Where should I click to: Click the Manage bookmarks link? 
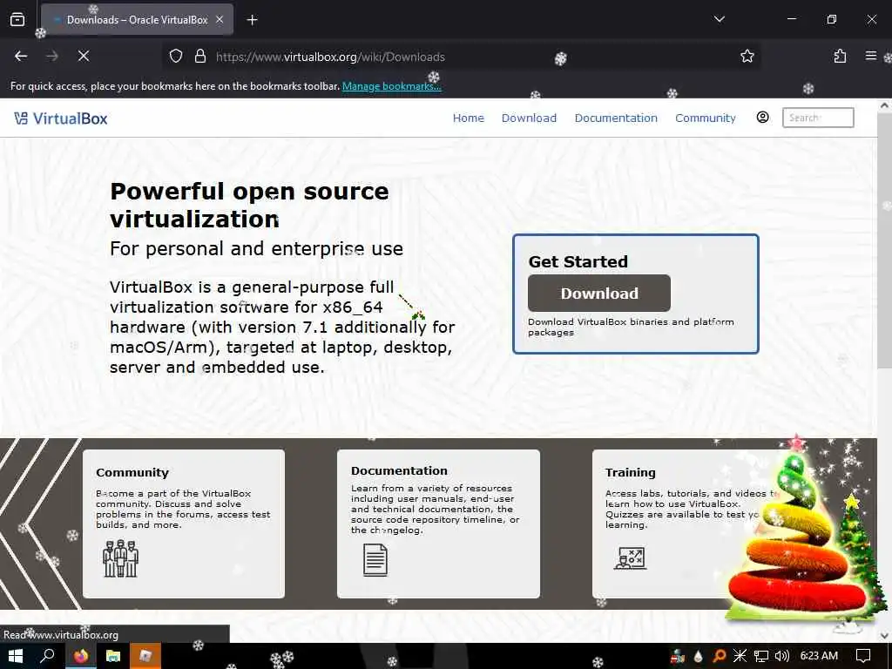(x=391, y=86)
